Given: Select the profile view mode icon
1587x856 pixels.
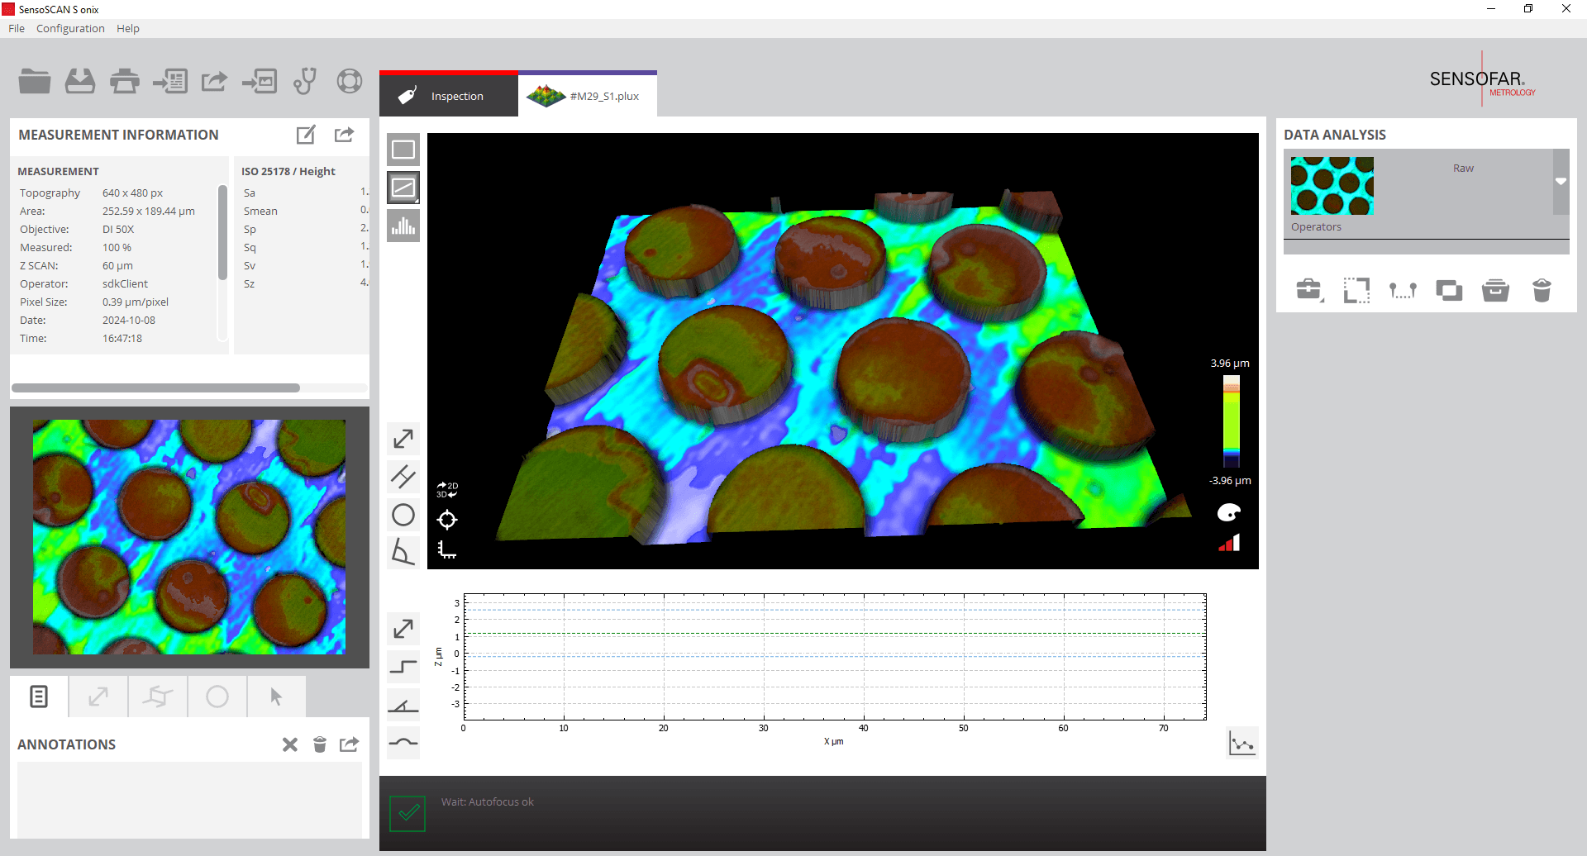Looking at the screenshot, I should [403, 188].
